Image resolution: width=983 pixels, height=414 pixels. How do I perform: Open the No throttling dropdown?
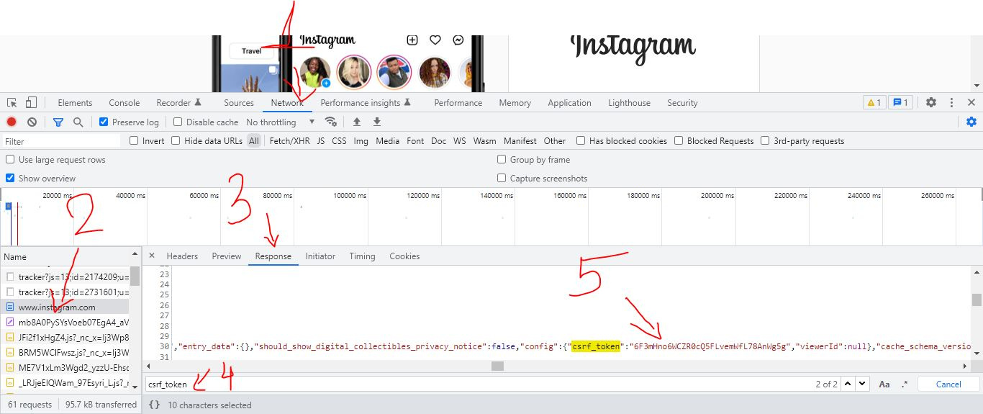tap(281, 122)
